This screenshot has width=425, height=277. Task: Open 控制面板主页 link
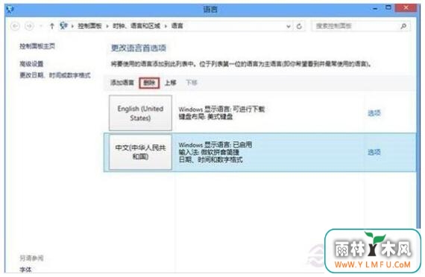coord(37,46)
